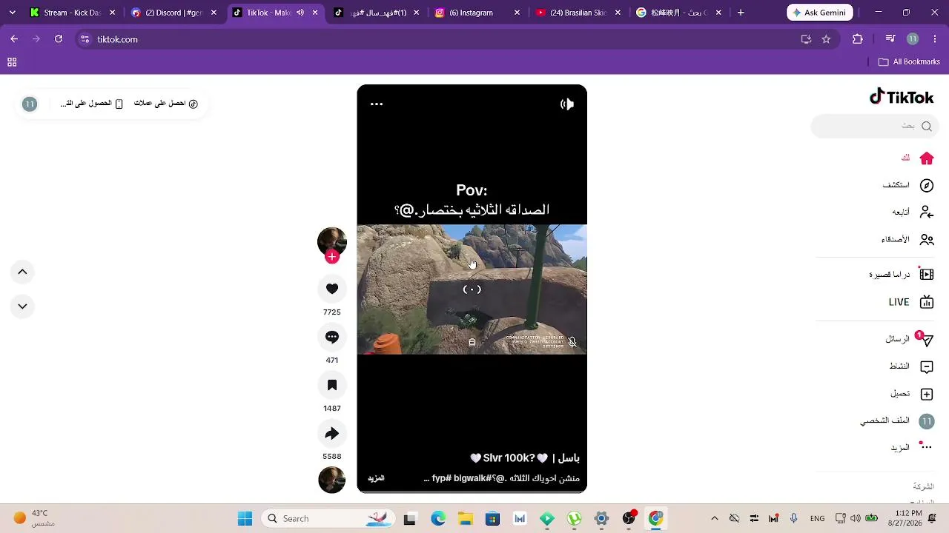Viewport: 949px width, 533px height.
Task: Go to the next video with the down chevron
Action: (23, 306)
